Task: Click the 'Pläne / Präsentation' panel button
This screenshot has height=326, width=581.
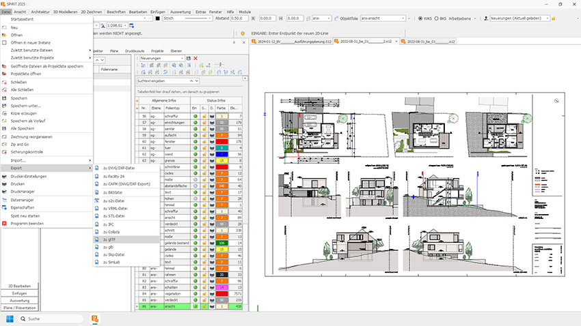Action: [19, 308]
